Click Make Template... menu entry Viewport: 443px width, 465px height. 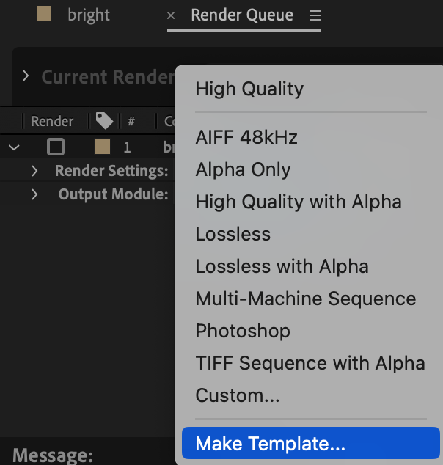click(x=270, y=444)
